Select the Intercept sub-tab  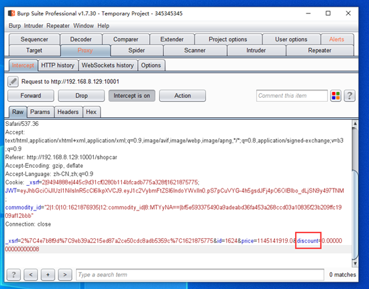23,65
